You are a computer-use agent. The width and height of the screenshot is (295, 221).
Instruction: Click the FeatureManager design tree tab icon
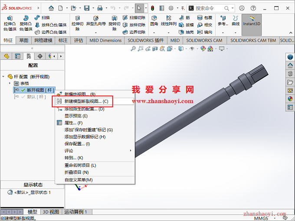[x=6, y=56]
